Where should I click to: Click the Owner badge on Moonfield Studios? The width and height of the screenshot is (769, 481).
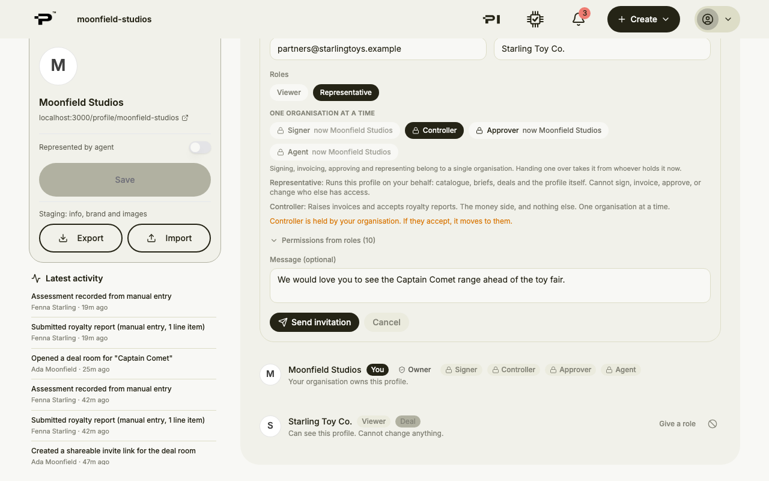tap(415, 370)
